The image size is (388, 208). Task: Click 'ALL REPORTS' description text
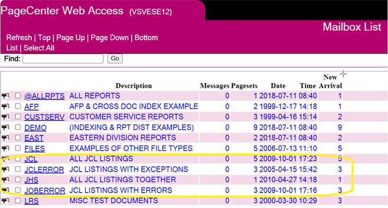click(x=95, y=96)
